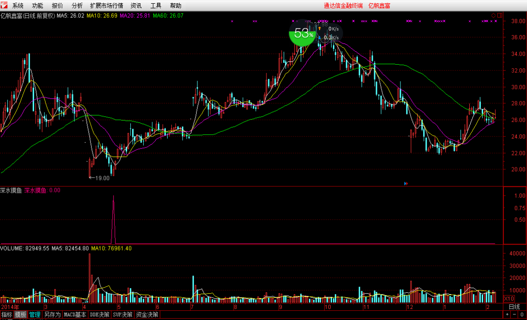Click the X10 volume scale label
Screen dimensions: 527x320
point(509,299)
